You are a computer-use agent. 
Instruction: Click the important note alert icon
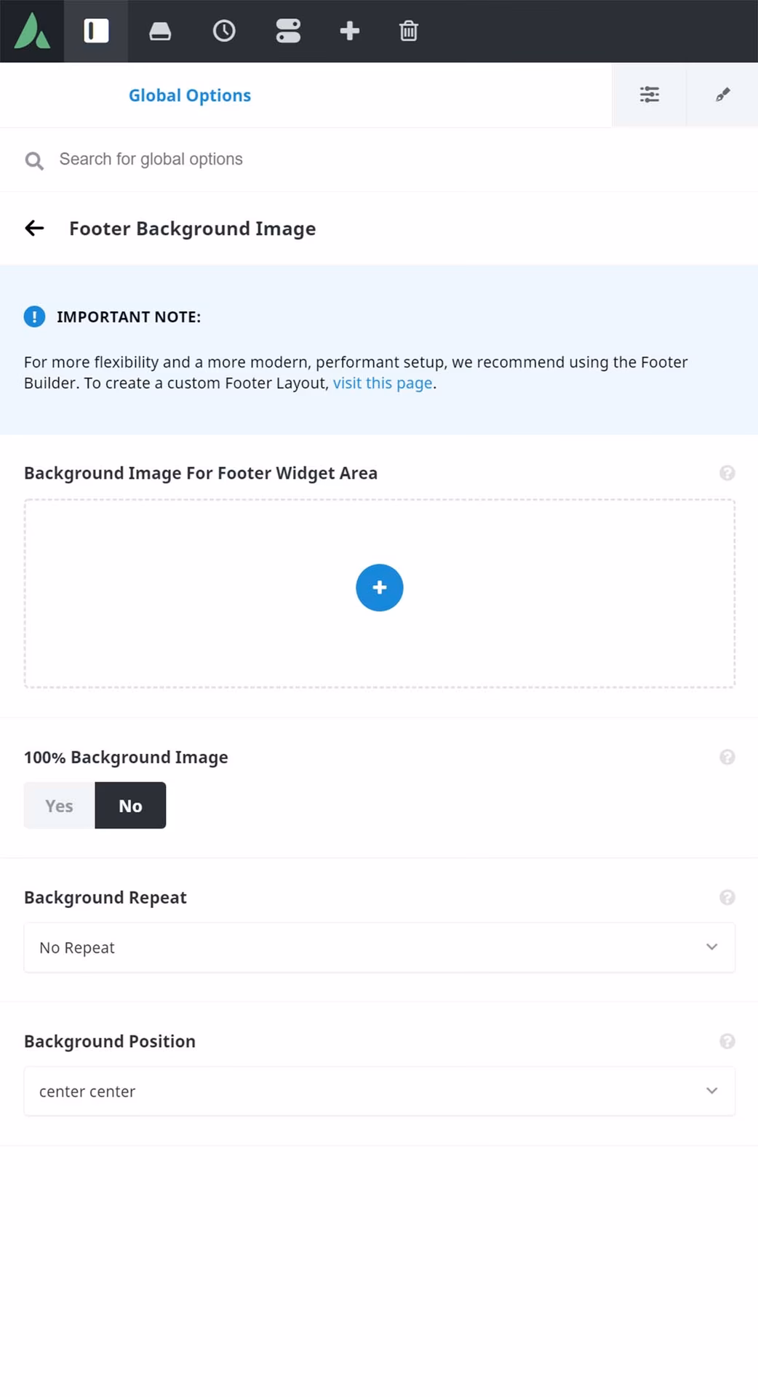pyautogui.click(x=34, y=317)
